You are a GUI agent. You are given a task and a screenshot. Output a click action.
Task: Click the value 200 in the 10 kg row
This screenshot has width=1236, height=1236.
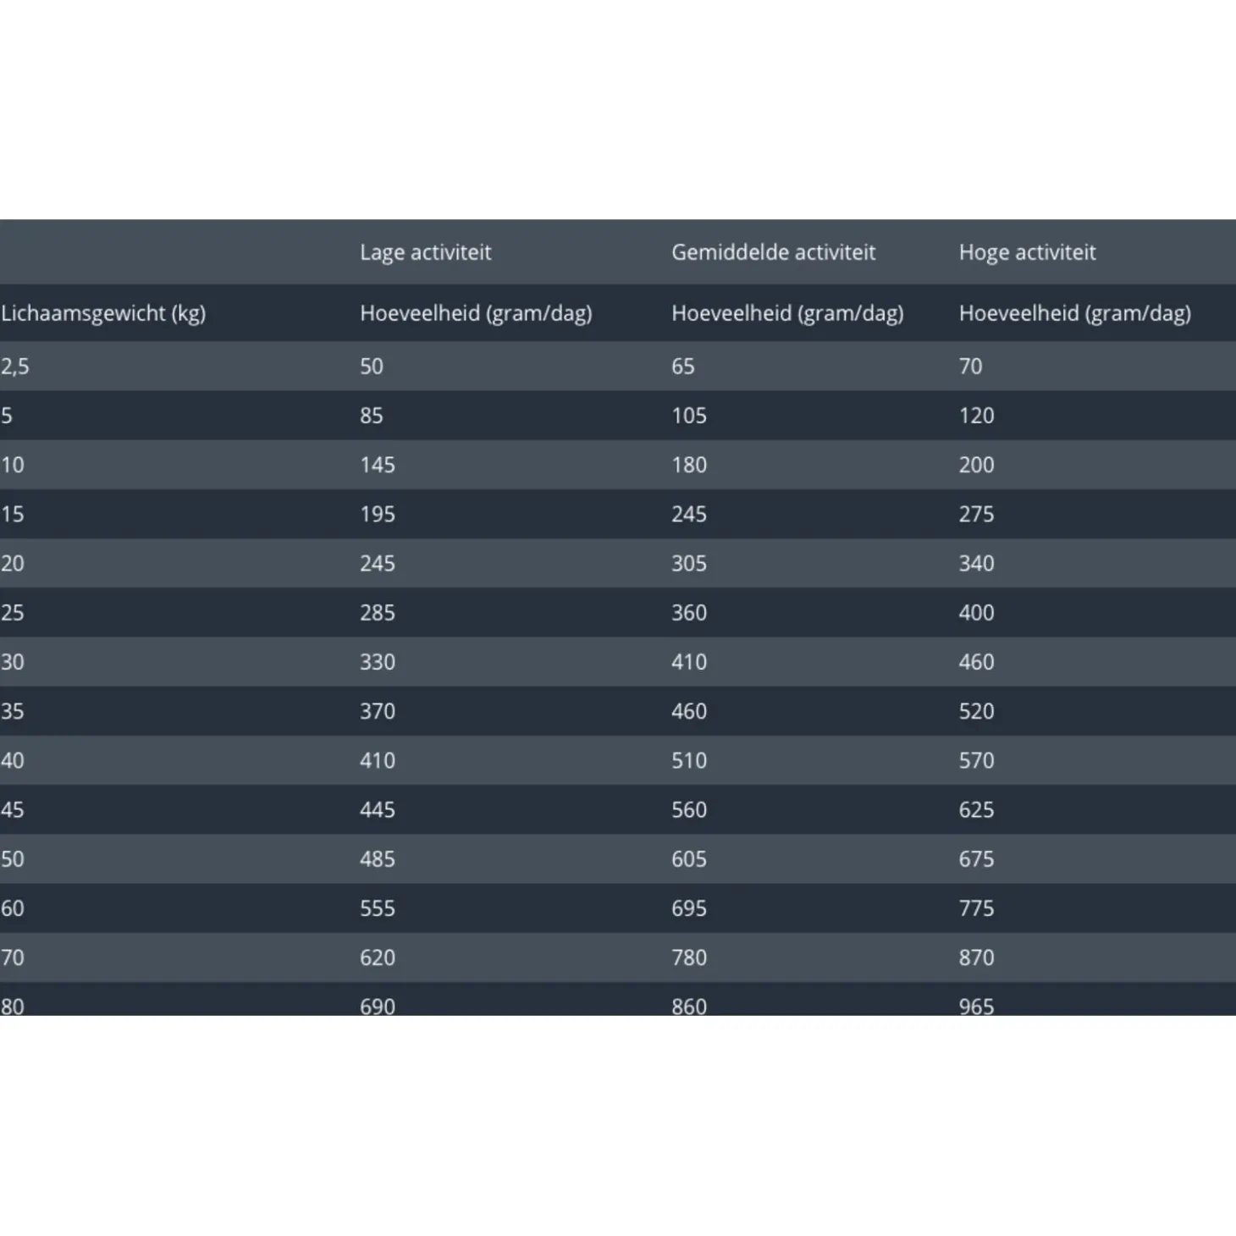point(976,465)
